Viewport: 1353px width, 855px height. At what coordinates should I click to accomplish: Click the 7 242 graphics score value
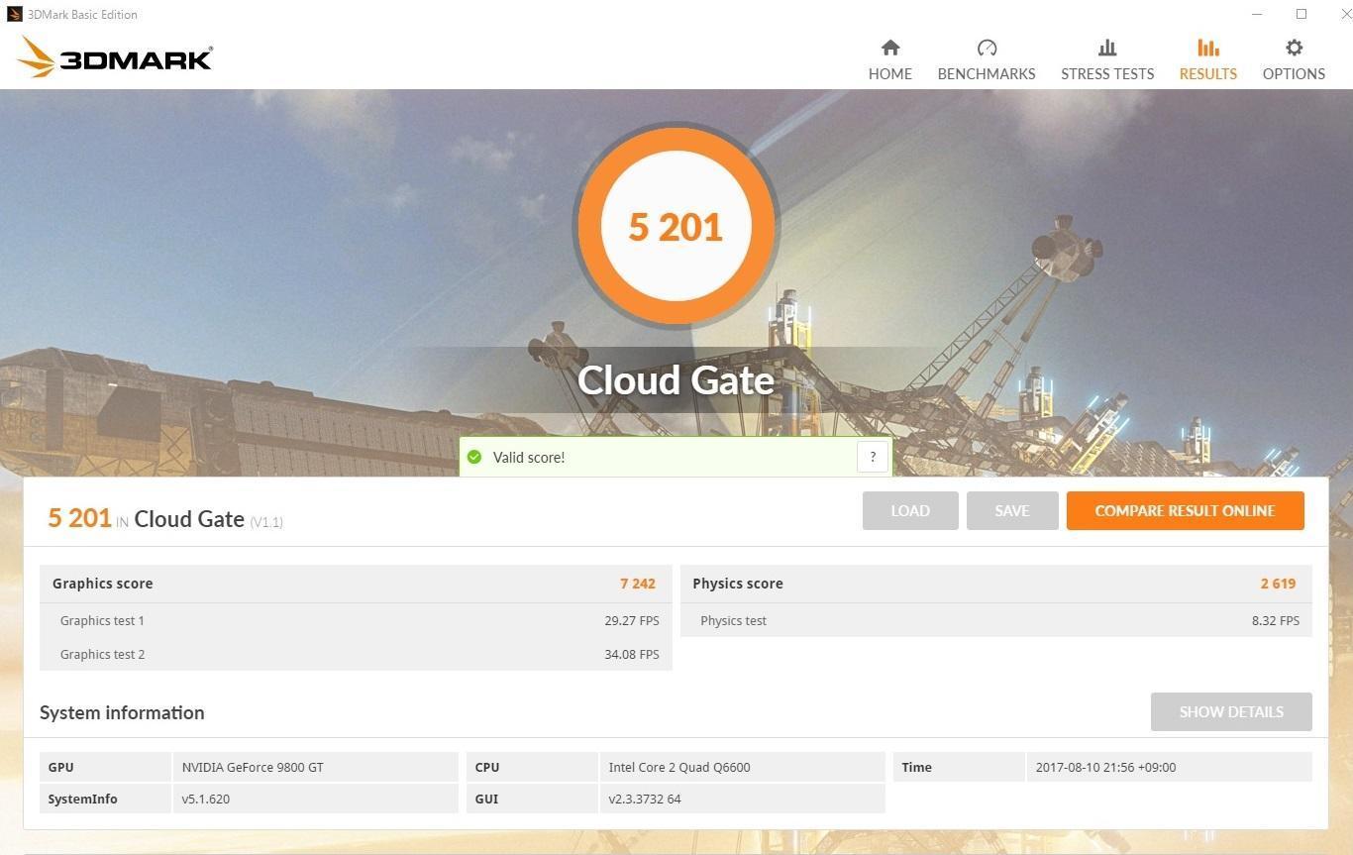pos(638,584)
